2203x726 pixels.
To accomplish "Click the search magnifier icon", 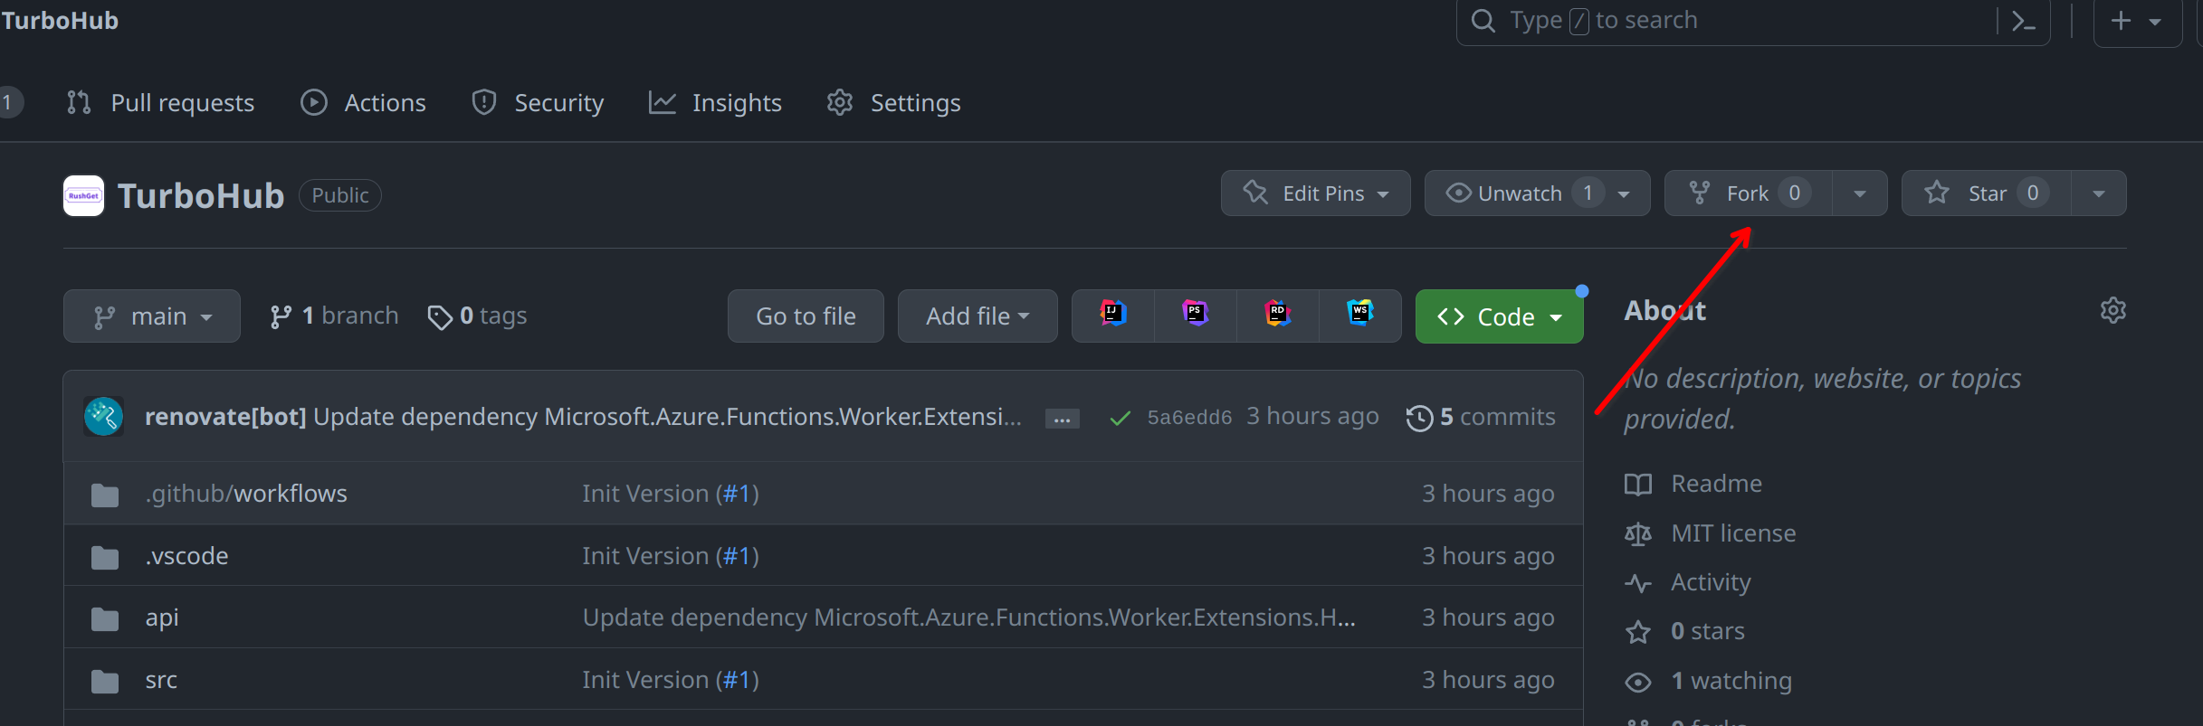I will pos(1483,20).
